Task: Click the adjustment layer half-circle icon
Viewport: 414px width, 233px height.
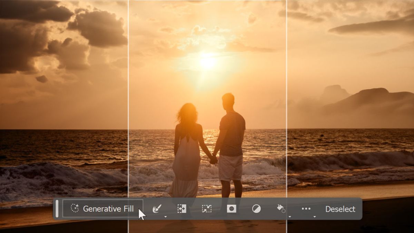Action: [x=256, y=208]
